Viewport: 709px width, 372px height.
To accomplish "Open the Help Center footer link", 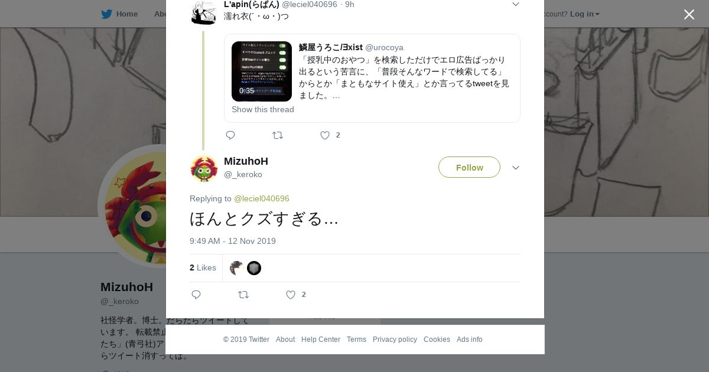I will coord(321,340).
